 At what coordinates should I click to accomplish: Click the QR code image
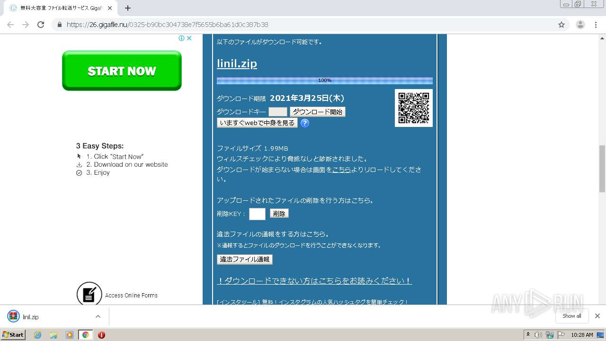414,108
